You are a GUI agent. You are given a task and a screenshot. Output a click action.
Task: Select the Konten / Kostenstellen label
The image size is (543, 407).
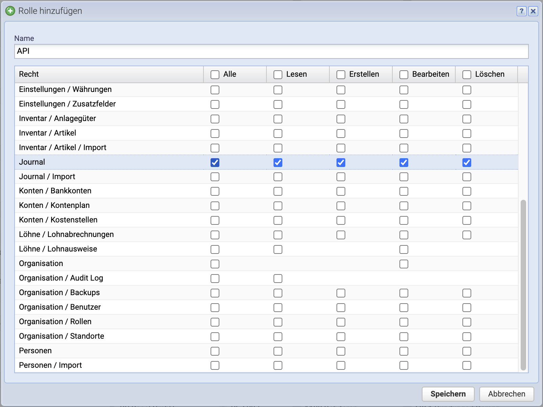(x=58, y=220)
